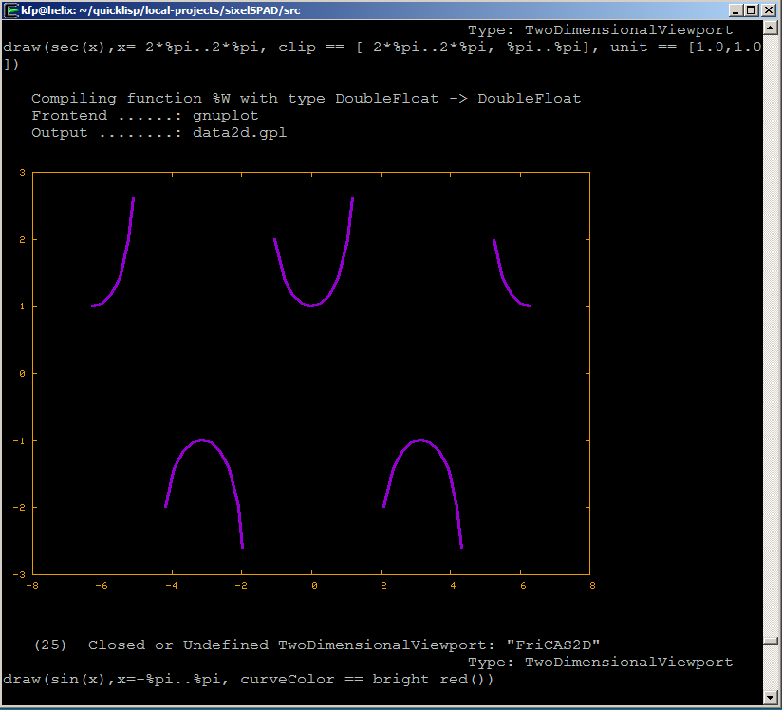Click the vertical scrollbar thumb
The image size is (782, 710).
click(x=771, y=641)
